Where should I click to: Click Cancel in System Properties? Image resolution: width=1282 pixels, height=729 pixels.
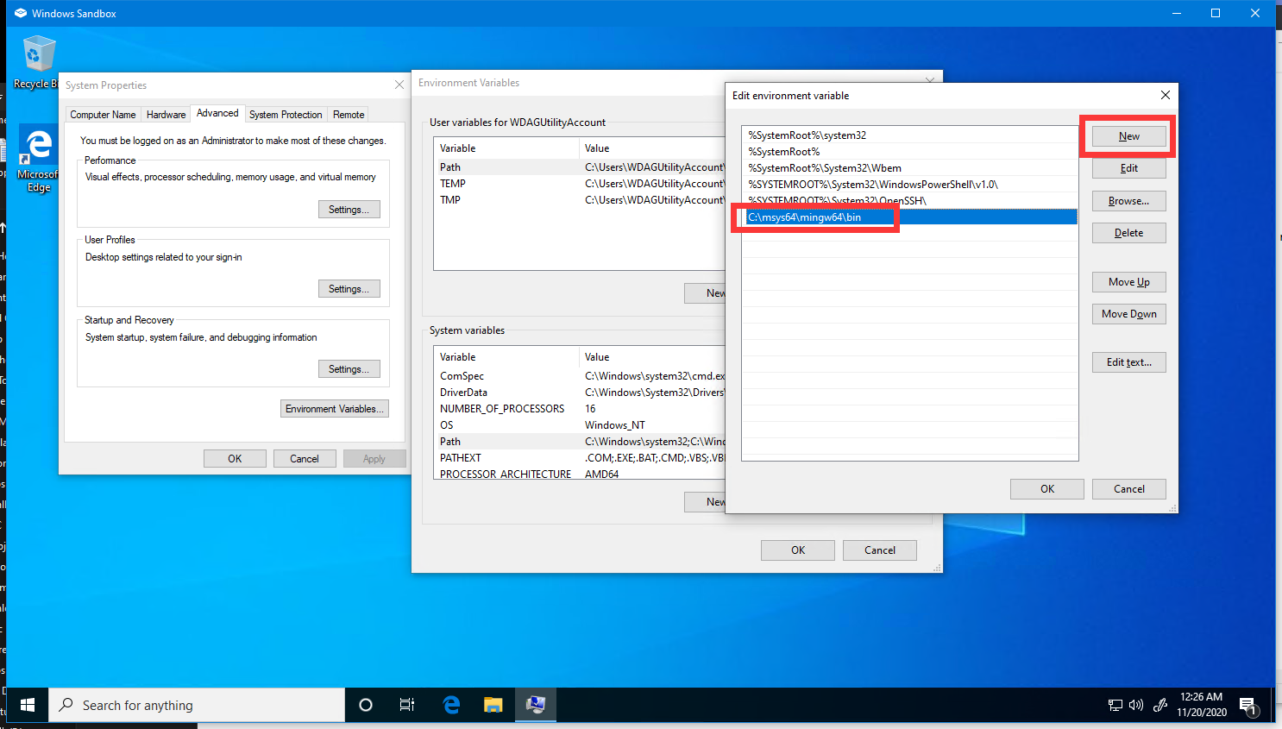click(x=304, y=459)
